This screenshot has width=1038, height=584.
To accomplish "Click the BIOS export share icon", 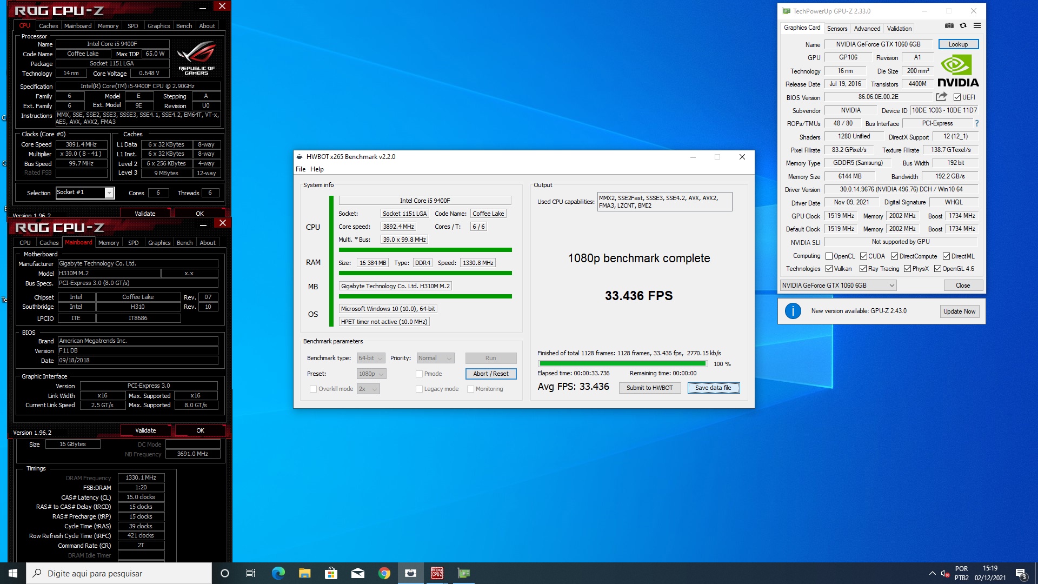I will 941,97.
